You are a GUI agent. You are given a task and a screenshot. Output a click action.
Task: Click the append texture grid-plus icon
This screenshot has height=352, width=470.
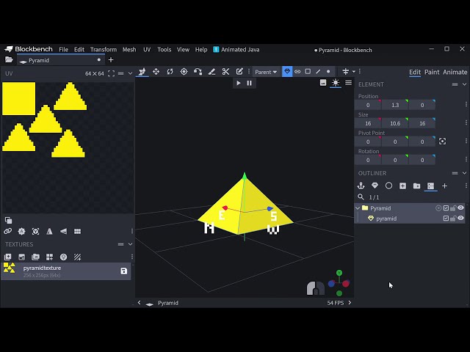49,257
